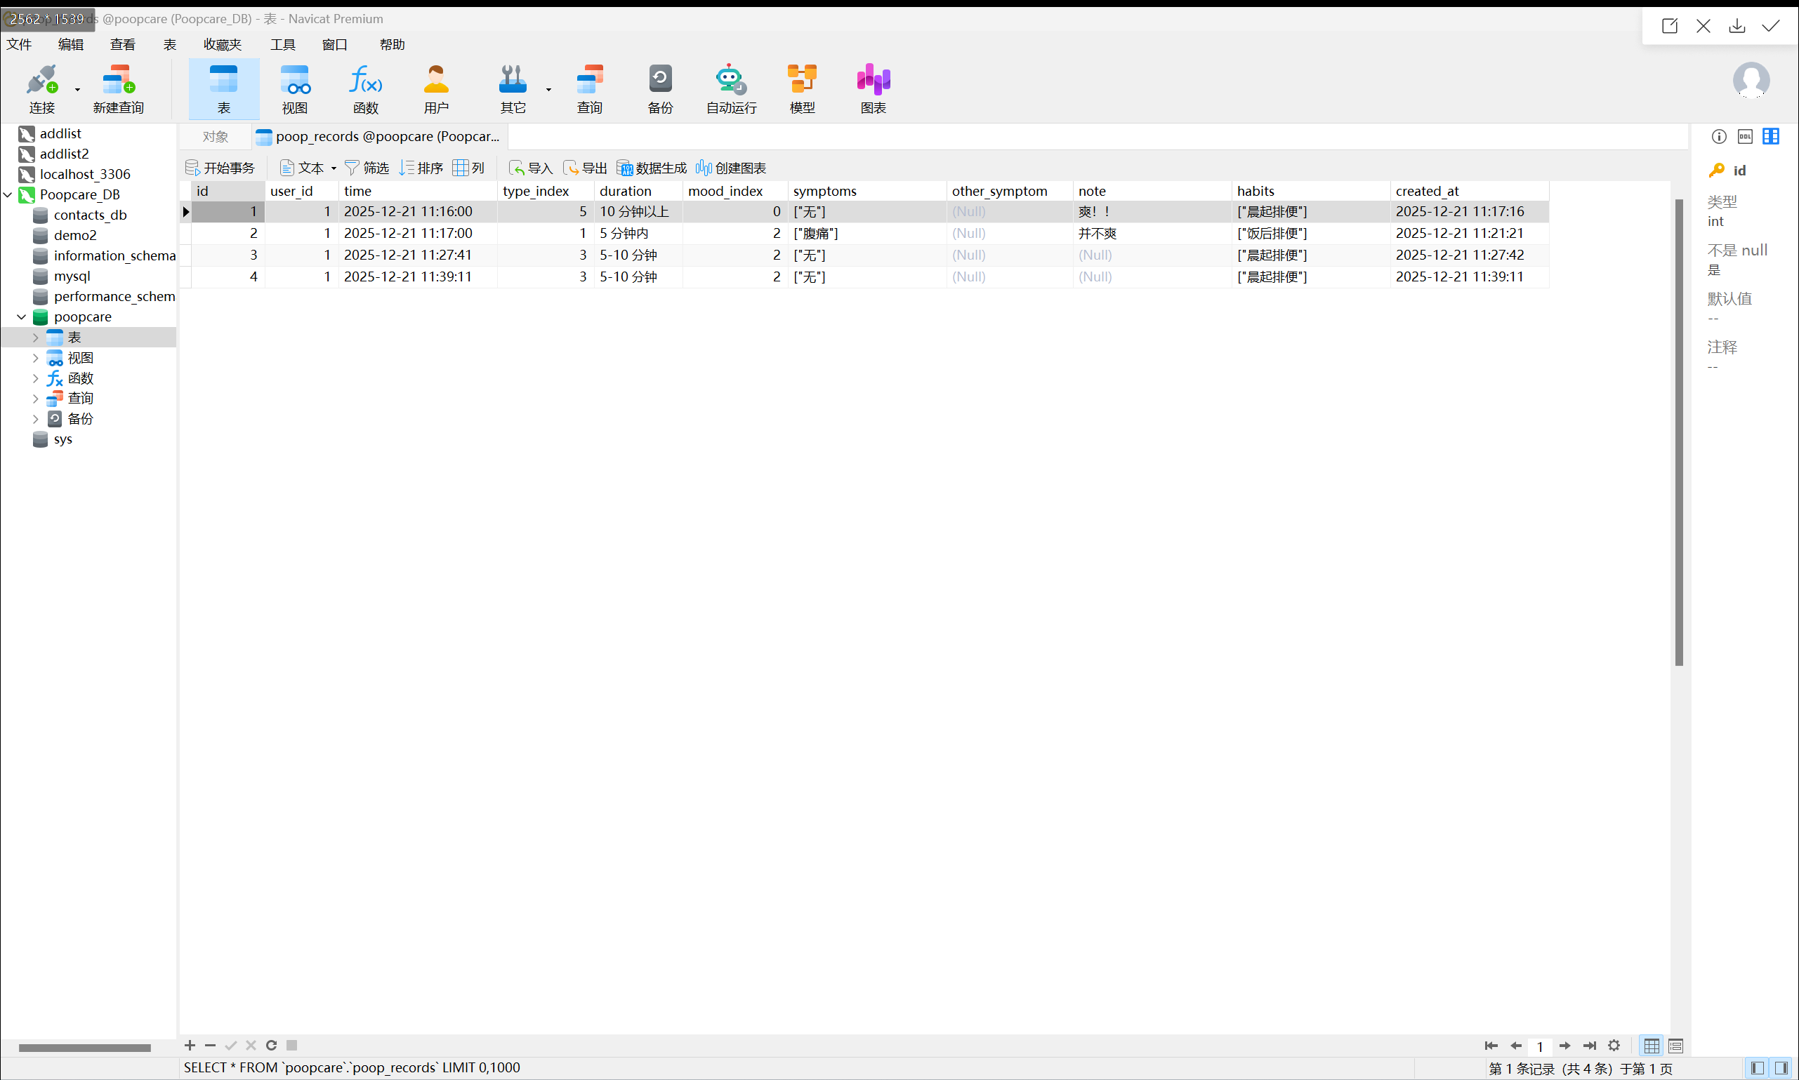Switch to form view mode
The width and height of the screenshot is (1799, 1080).
1675,1046
